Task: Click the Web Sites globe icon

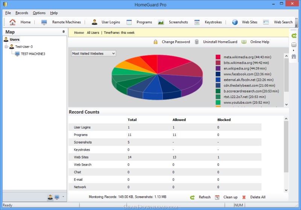Action: (235, 22)
